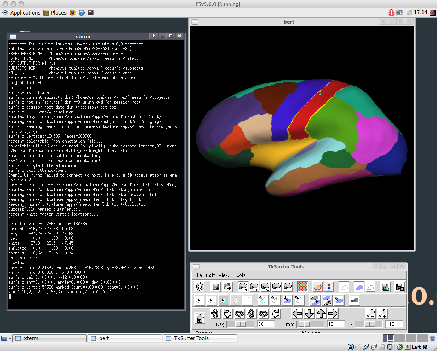Click the zoom out magnifier icon
The height and width of the screenshot is (351, 437).
click(370, 314)
